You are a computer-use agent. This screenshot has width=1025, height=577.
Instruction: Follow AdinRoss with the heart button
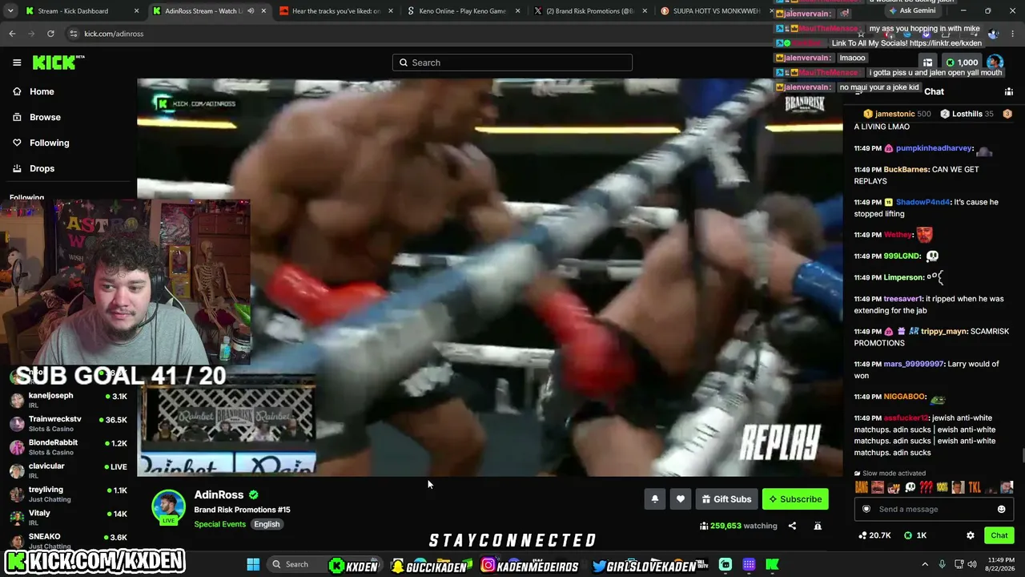[x=681, y=499]
